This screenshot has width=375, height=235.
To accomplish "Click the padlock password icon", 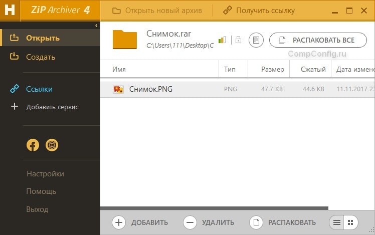I will point(238,40).
